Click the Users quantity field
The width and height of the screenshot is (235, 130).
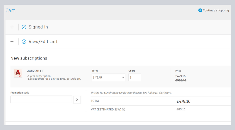click(x=135, y=77)
